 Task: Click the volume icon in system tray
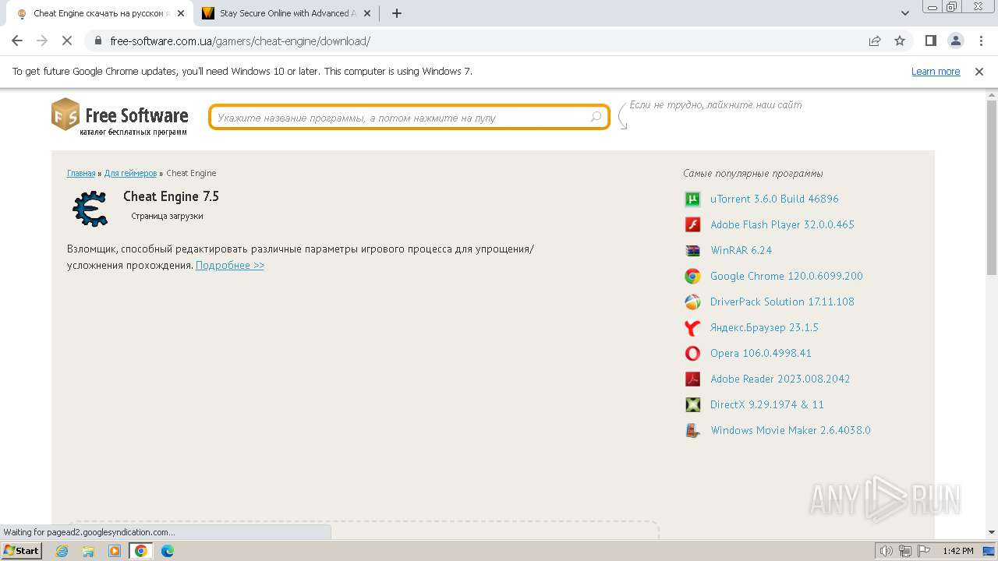886,551
